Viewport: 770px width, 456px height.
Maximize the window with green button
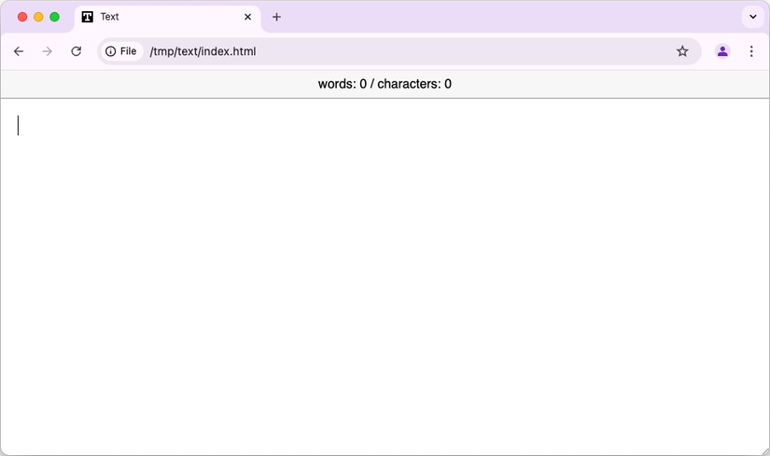54,17
